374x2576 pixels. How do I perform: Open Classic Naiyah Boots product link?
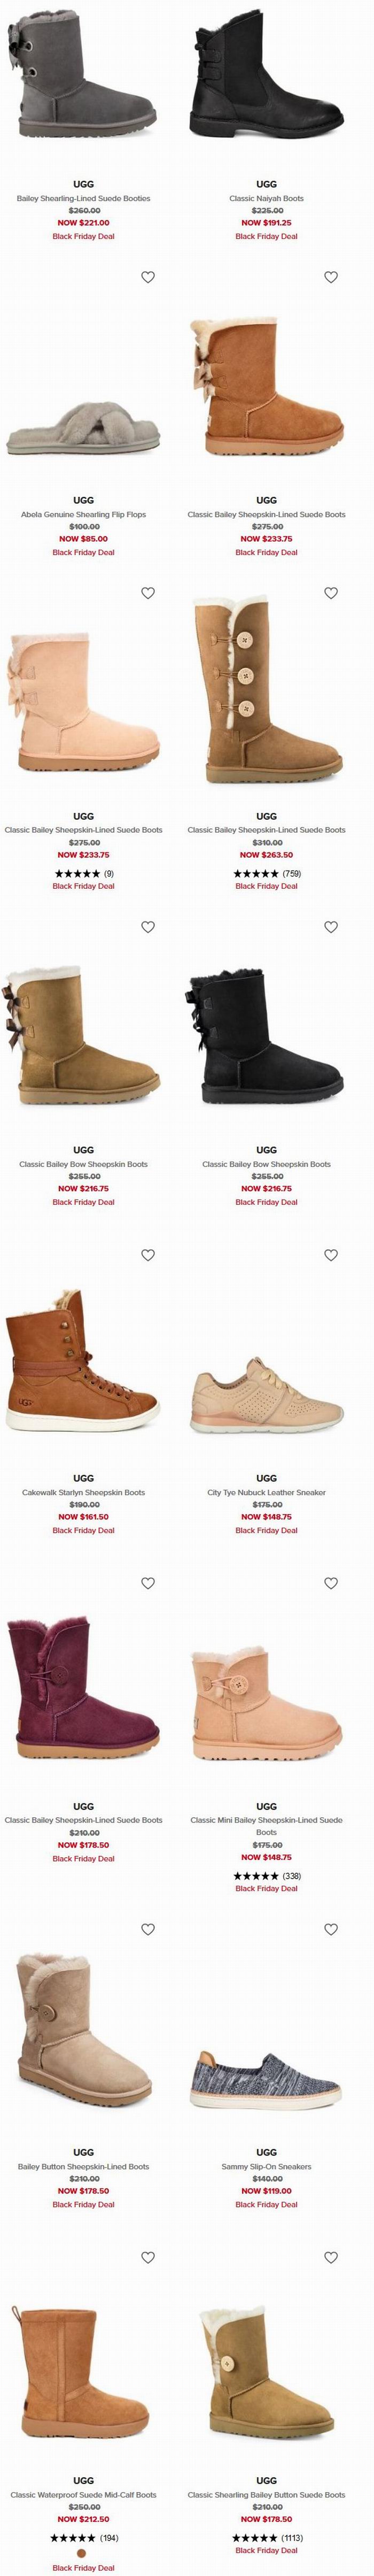(x=266, y=198)
